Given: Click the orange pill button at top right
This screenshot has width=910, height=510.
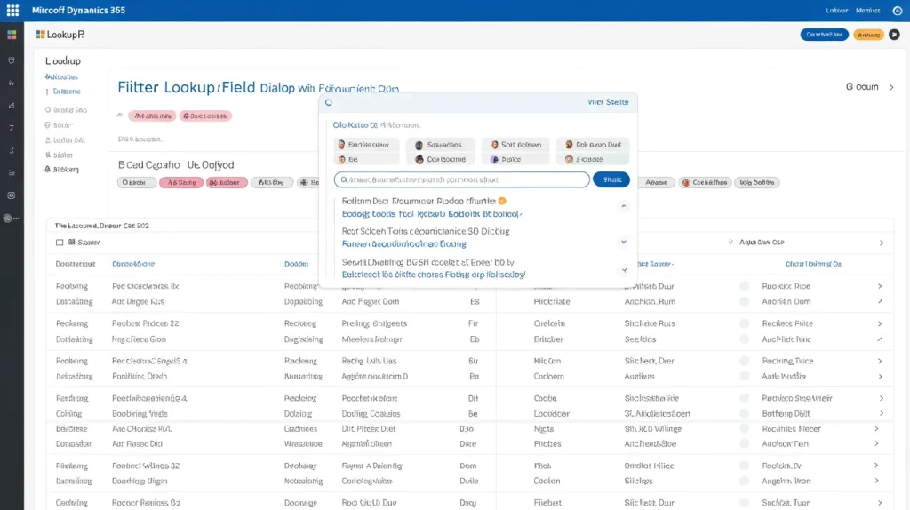Looking at the screenshot, I should [868, 35].
